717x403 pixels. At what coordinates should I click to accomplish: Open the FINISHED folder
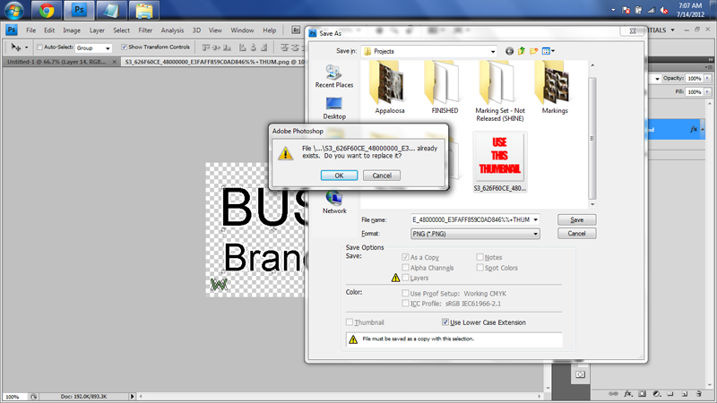pos(445,88)
